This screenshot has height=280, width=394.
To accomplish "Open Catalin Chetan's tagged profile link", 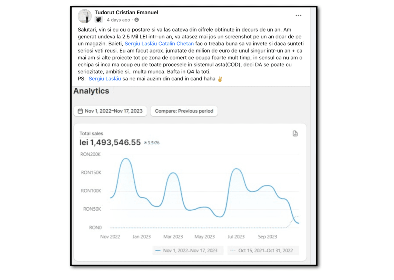I will (x=177, y=44).
